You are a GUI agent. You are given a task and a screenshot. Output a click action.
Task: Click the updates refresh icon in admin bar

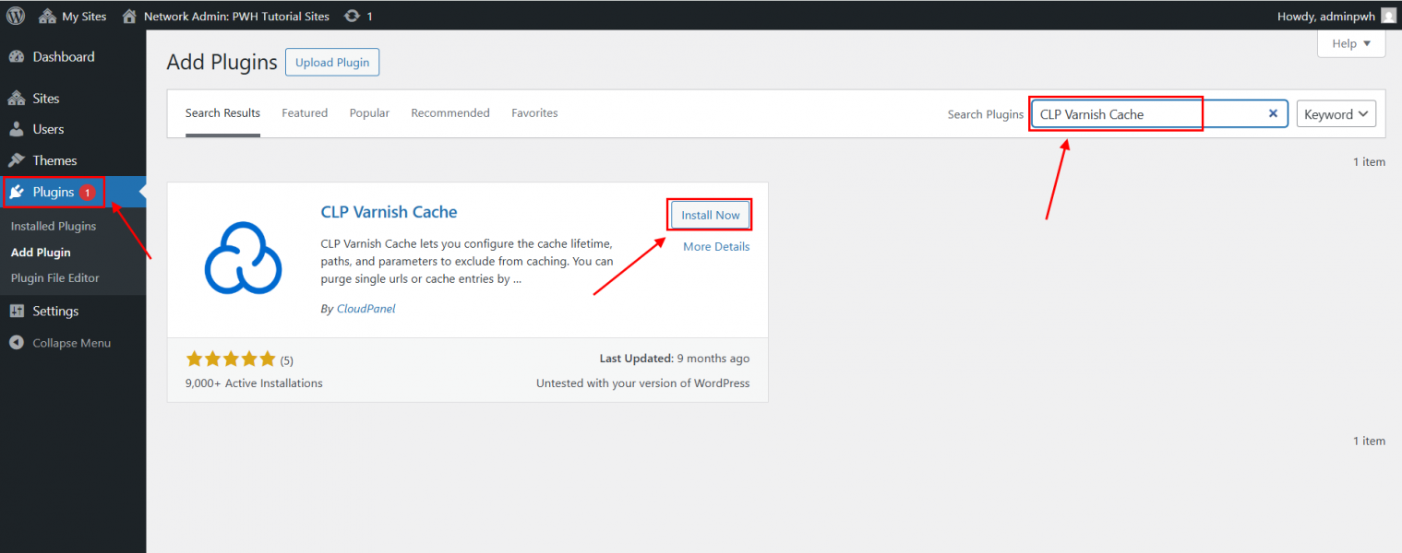[352, 16]
